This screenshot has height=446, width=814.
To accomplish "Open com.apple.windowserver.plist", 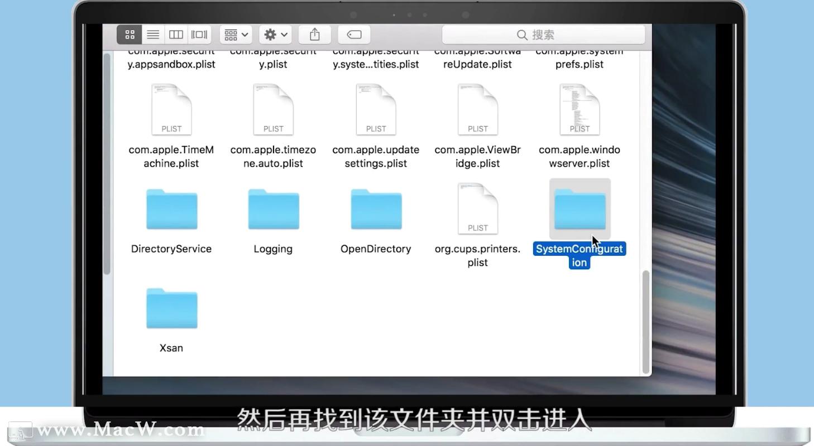I will (x=579, y=109).
